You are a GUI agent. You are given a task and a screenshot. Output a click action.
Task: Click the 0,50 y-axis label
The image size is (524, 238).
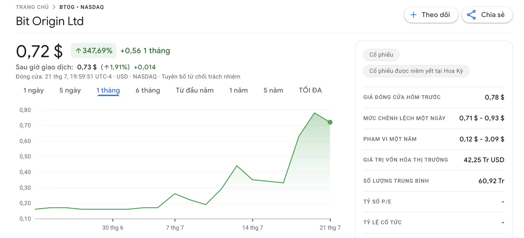click(25, 157)
